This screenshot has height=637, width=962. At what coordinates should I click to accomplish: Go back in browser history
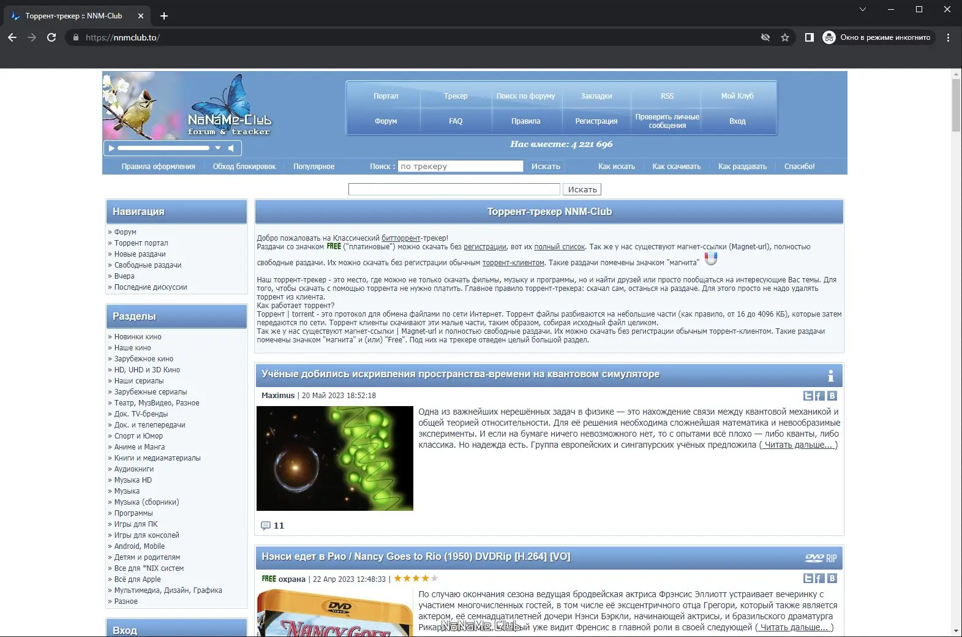click(x=12, y=37)
